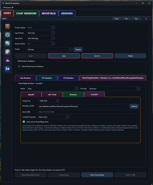
Task: Open the ComfyUI Cleanup dropdown
Action: (54, 117)
